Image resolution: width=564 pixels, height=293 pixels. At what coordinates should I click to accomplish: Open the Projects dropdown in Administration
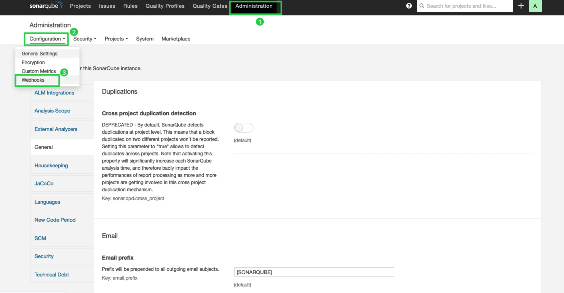[x=116, y=38]
